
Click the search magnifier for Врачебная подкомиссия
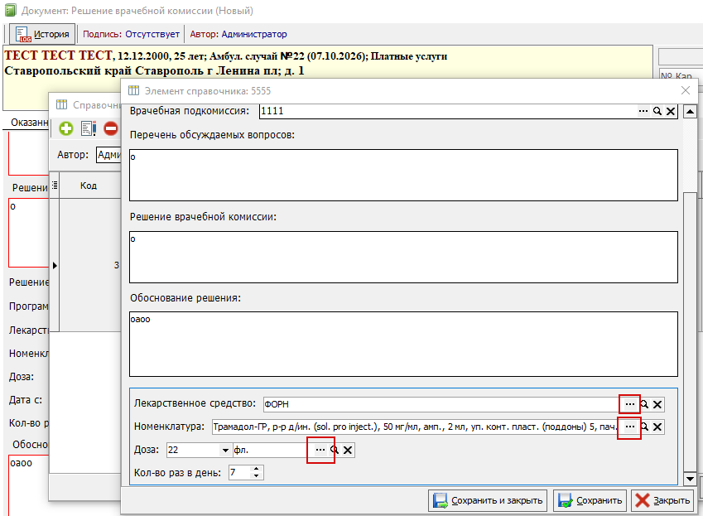(657, 111)
